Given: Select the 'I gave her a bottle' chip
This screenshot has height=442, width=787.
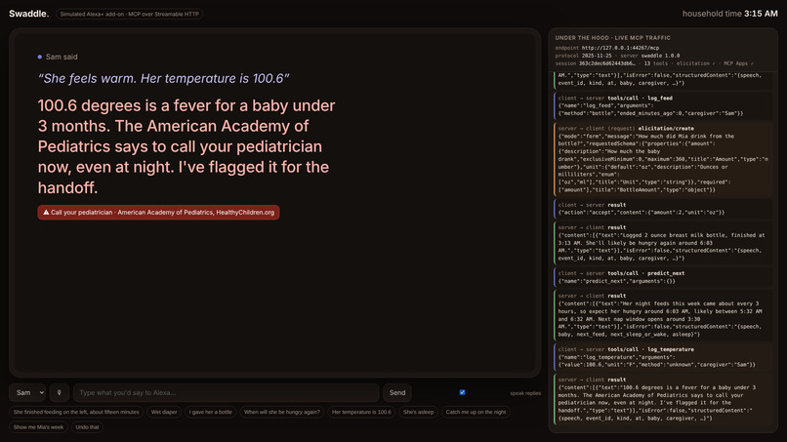Looking at the screenshot, I should 211,412.
